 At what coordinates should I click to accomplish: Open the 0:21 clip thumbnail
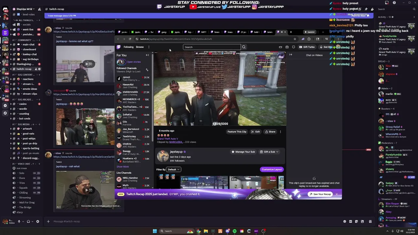tap(253, 182)
